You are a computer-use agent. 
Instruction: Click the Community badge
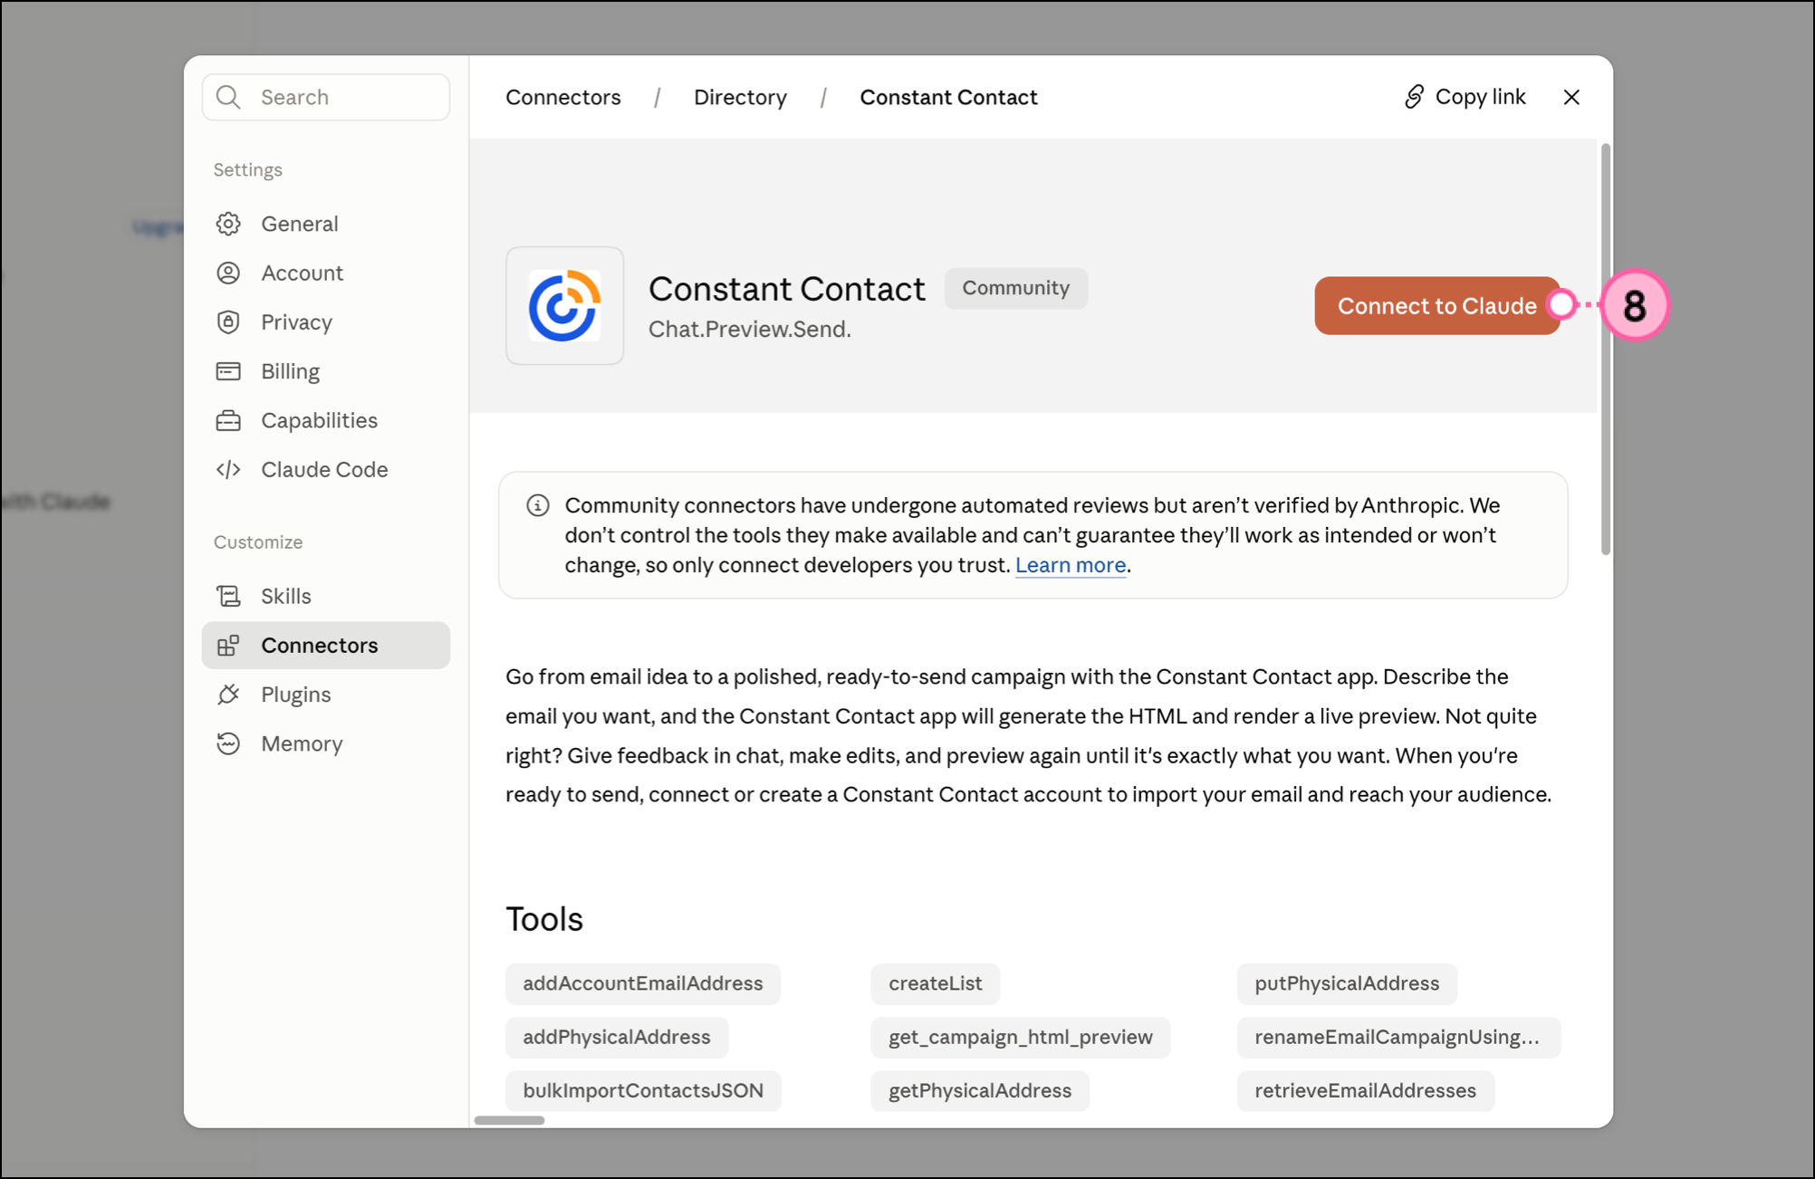(x=1015, y=288)
